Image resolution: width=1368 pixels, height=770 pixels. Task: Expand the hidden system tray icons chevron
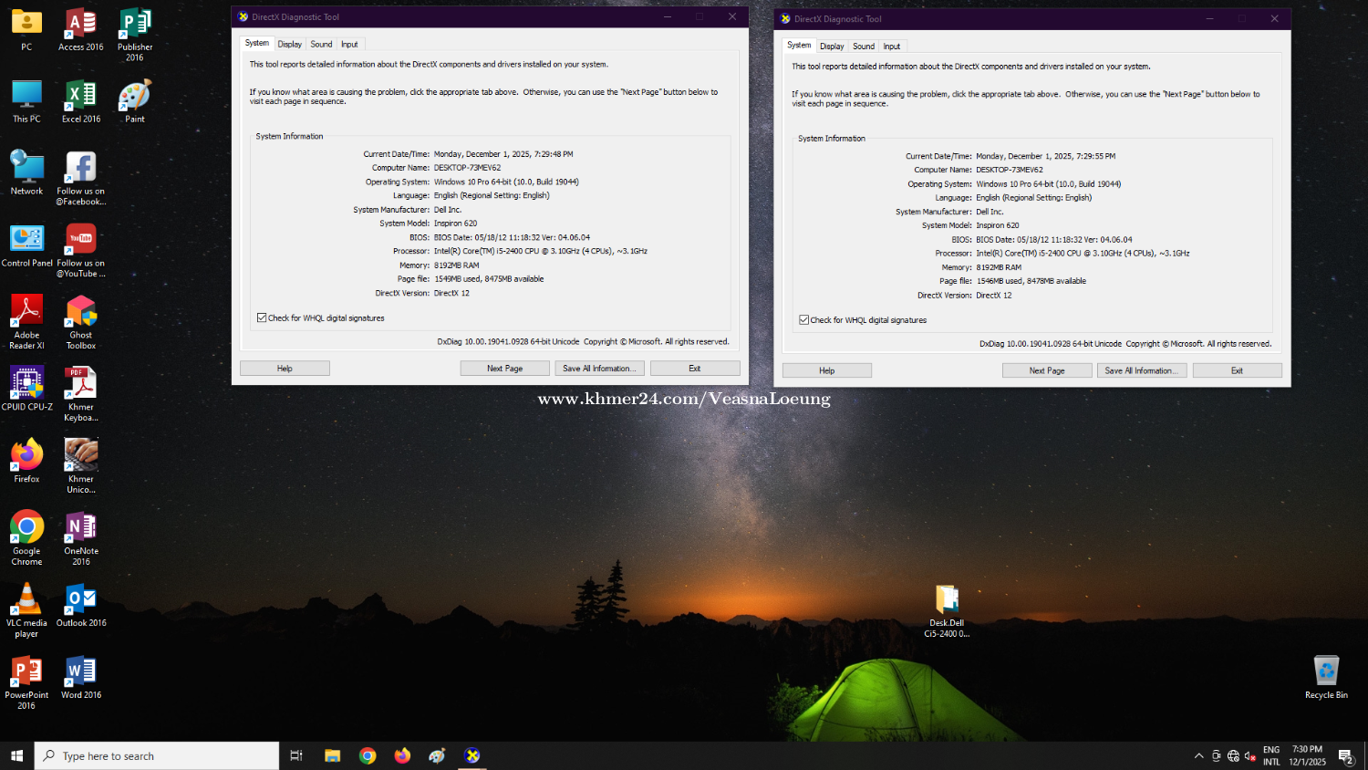(x=1198, y=756)
